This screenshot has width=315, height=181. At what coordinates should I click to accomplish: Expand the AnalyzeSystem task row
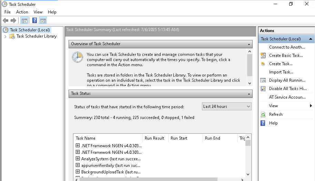[x=78, y=159]
